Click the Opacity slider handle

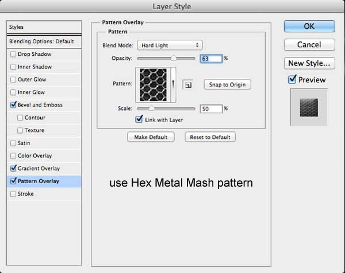coord(174,58)
